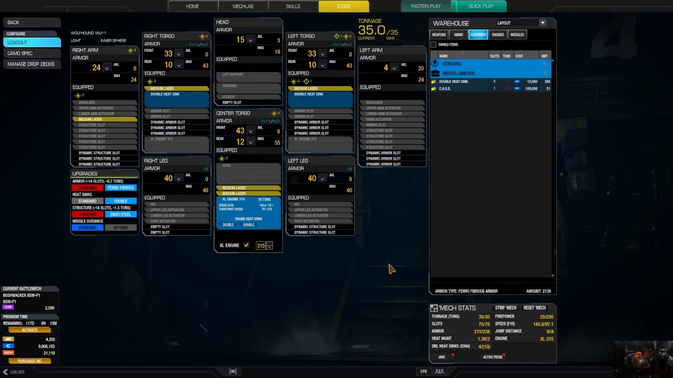Image resolution: width=673 pixels, height=378 pixels.
Task: Click the Faction Play button
Action: (426, 6)
